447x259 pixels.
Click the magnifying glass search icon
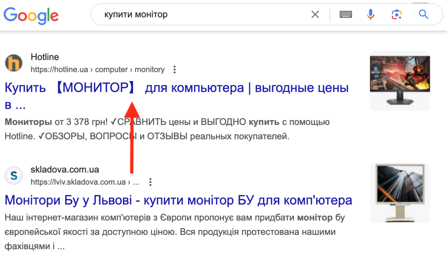coord(423,14)
